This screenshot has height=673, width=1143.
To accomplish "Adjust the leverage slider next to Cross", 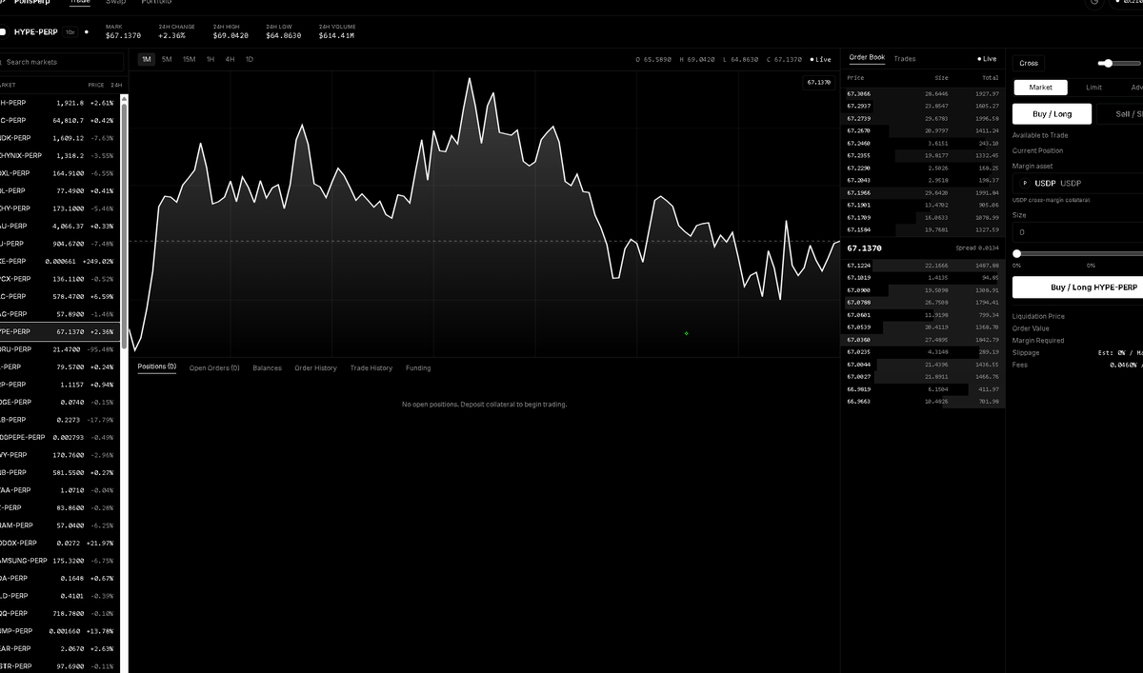I will 1120,63.
